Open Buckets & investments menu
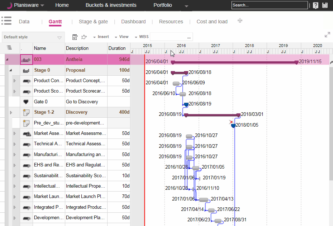Viewport: 333px width, 226px height. [x=111, y=5]
